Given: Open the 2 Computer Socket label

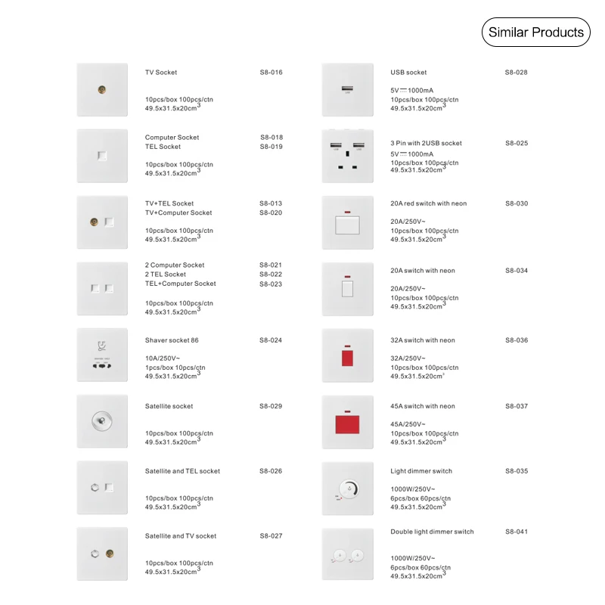Looking at the screenshot, I should click(175, 265).
